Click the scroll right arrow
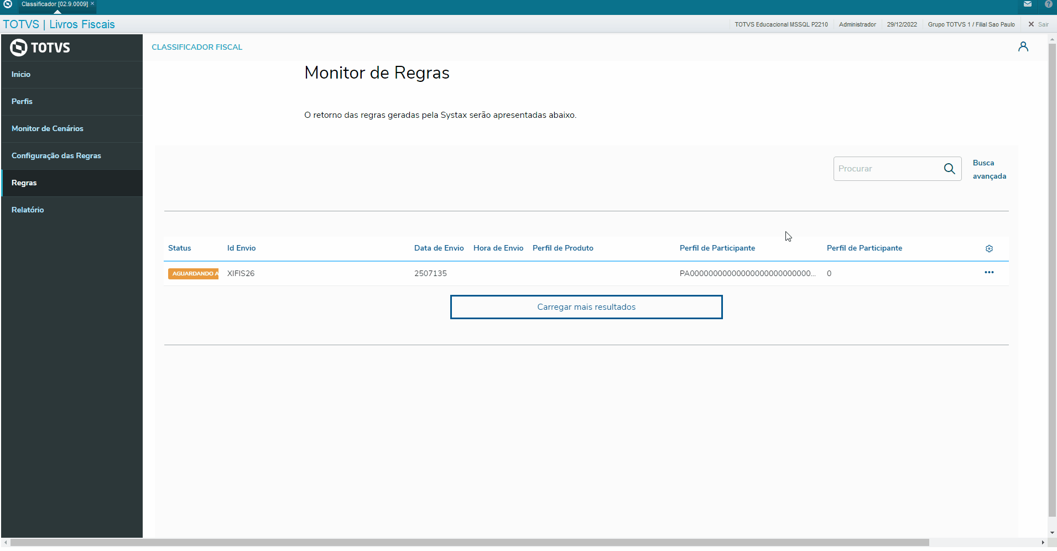The image size is (1057, 551). [1043, 543]
